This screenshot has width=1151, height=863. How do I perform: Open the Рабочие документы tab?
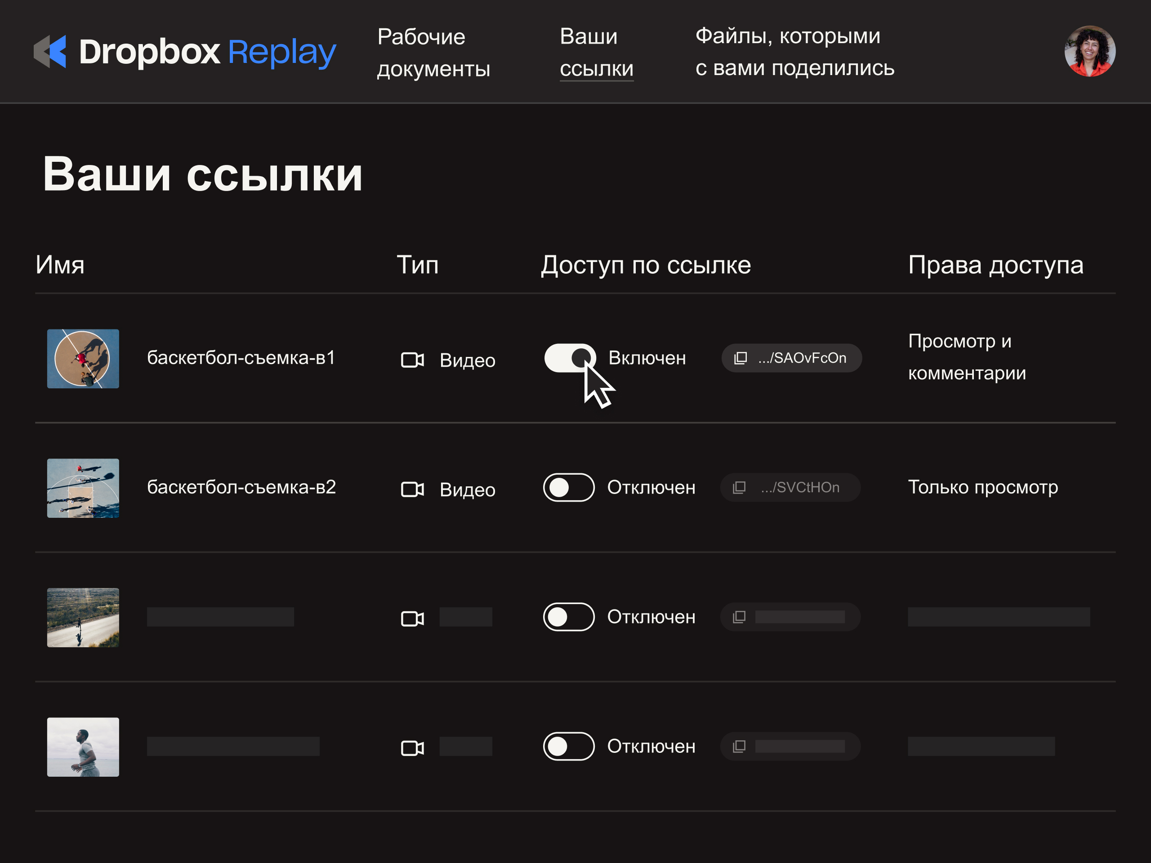tap(433, 53)
